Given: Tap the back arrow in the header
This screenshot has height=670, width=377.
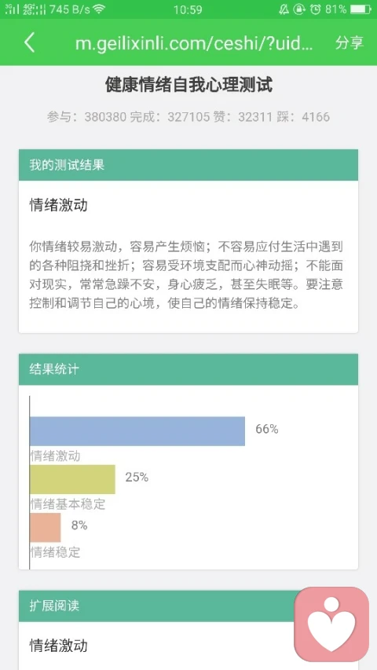Looking at the screenshot, I should 29,42.
